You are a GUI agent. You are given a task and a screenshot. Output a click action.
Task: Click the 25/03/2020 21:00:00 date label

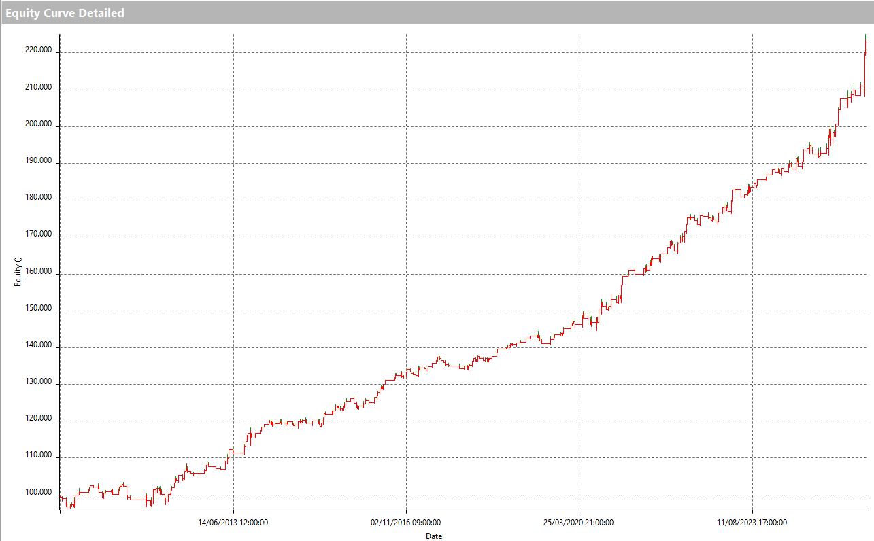tap(579, 523)
